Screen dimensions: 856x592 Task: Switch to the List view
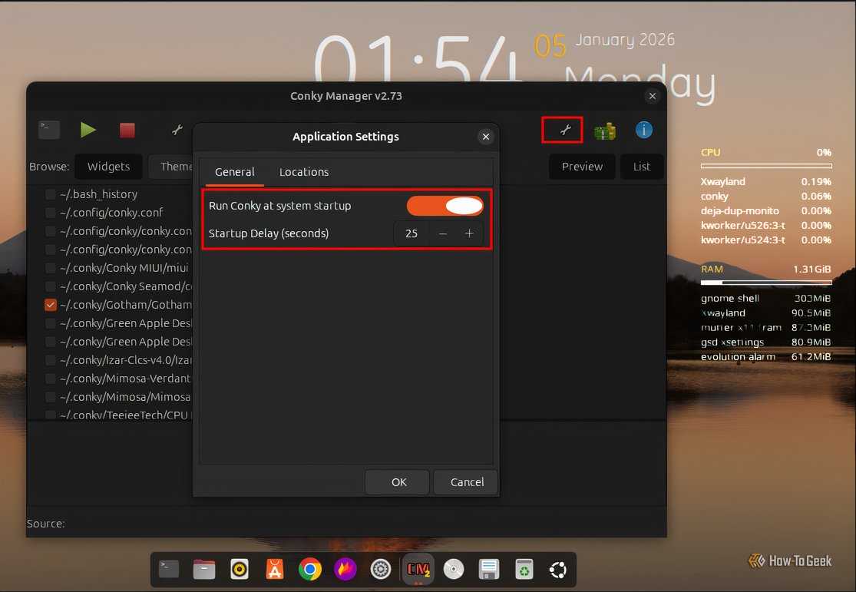pyautogui.click(x=642, y=166)
